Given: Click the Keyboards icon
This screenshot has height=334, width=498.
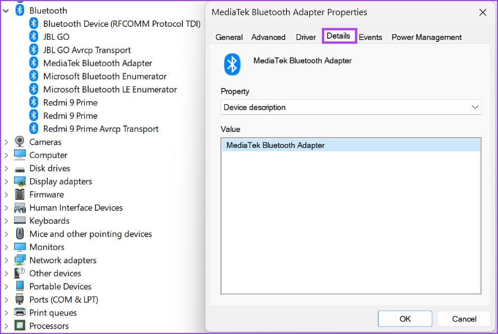Looking at the screenshot, I should [x=20, y=220].
